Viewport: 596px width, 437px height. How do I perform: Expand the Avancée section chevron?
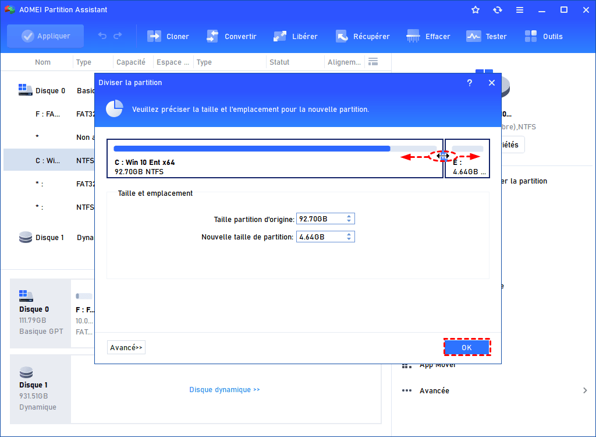585,390
